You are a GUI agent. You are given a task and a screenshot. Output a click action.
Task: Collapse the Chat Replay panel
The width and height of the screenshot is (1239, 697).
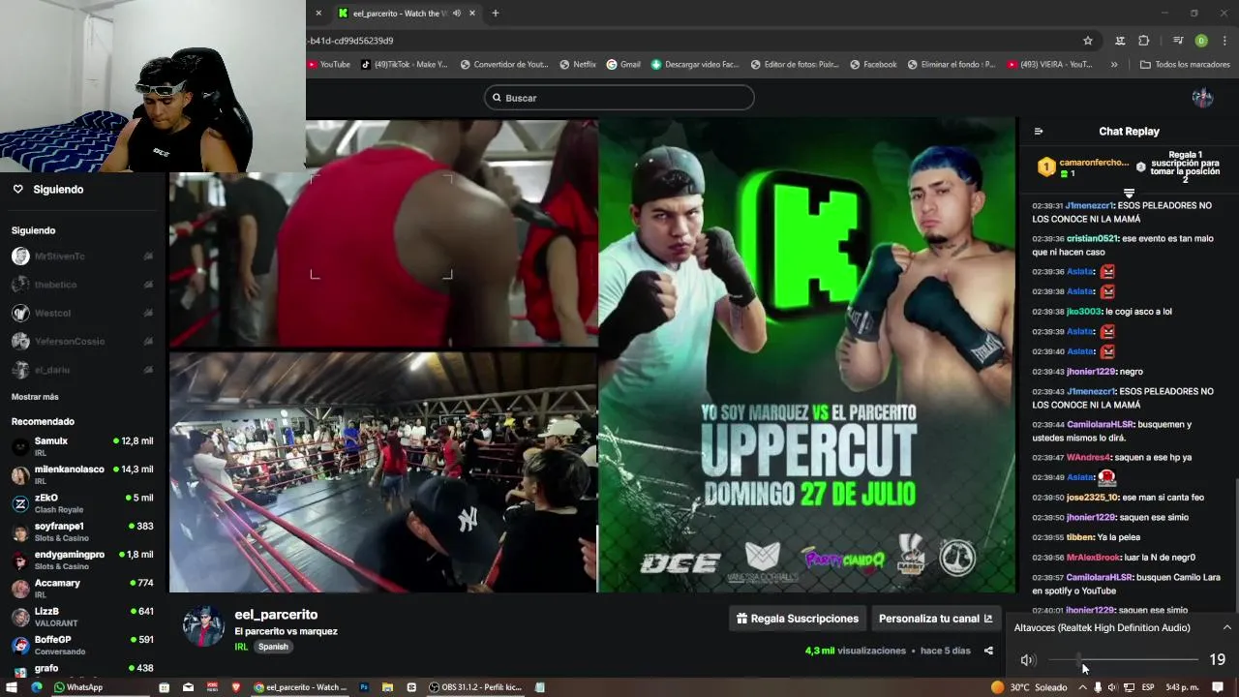coord(1039,132)
